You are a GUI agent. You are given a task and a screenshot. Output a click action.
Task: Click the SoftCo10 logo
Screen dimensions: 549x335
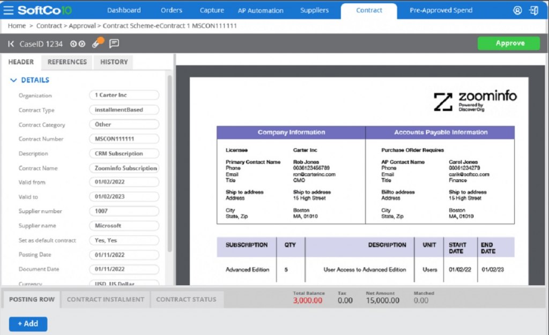pyautogui.click(x=45, y=10)
